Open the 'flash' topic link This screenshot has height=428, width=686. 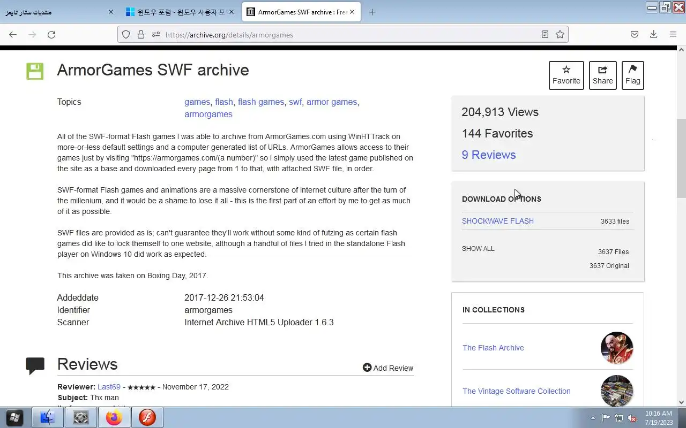pos(224,102)
